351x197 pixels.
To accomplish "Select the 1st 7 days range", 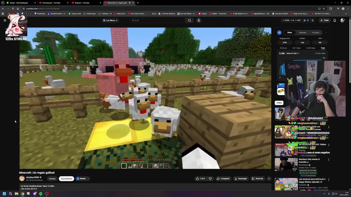I will click(x=296, y=48).
